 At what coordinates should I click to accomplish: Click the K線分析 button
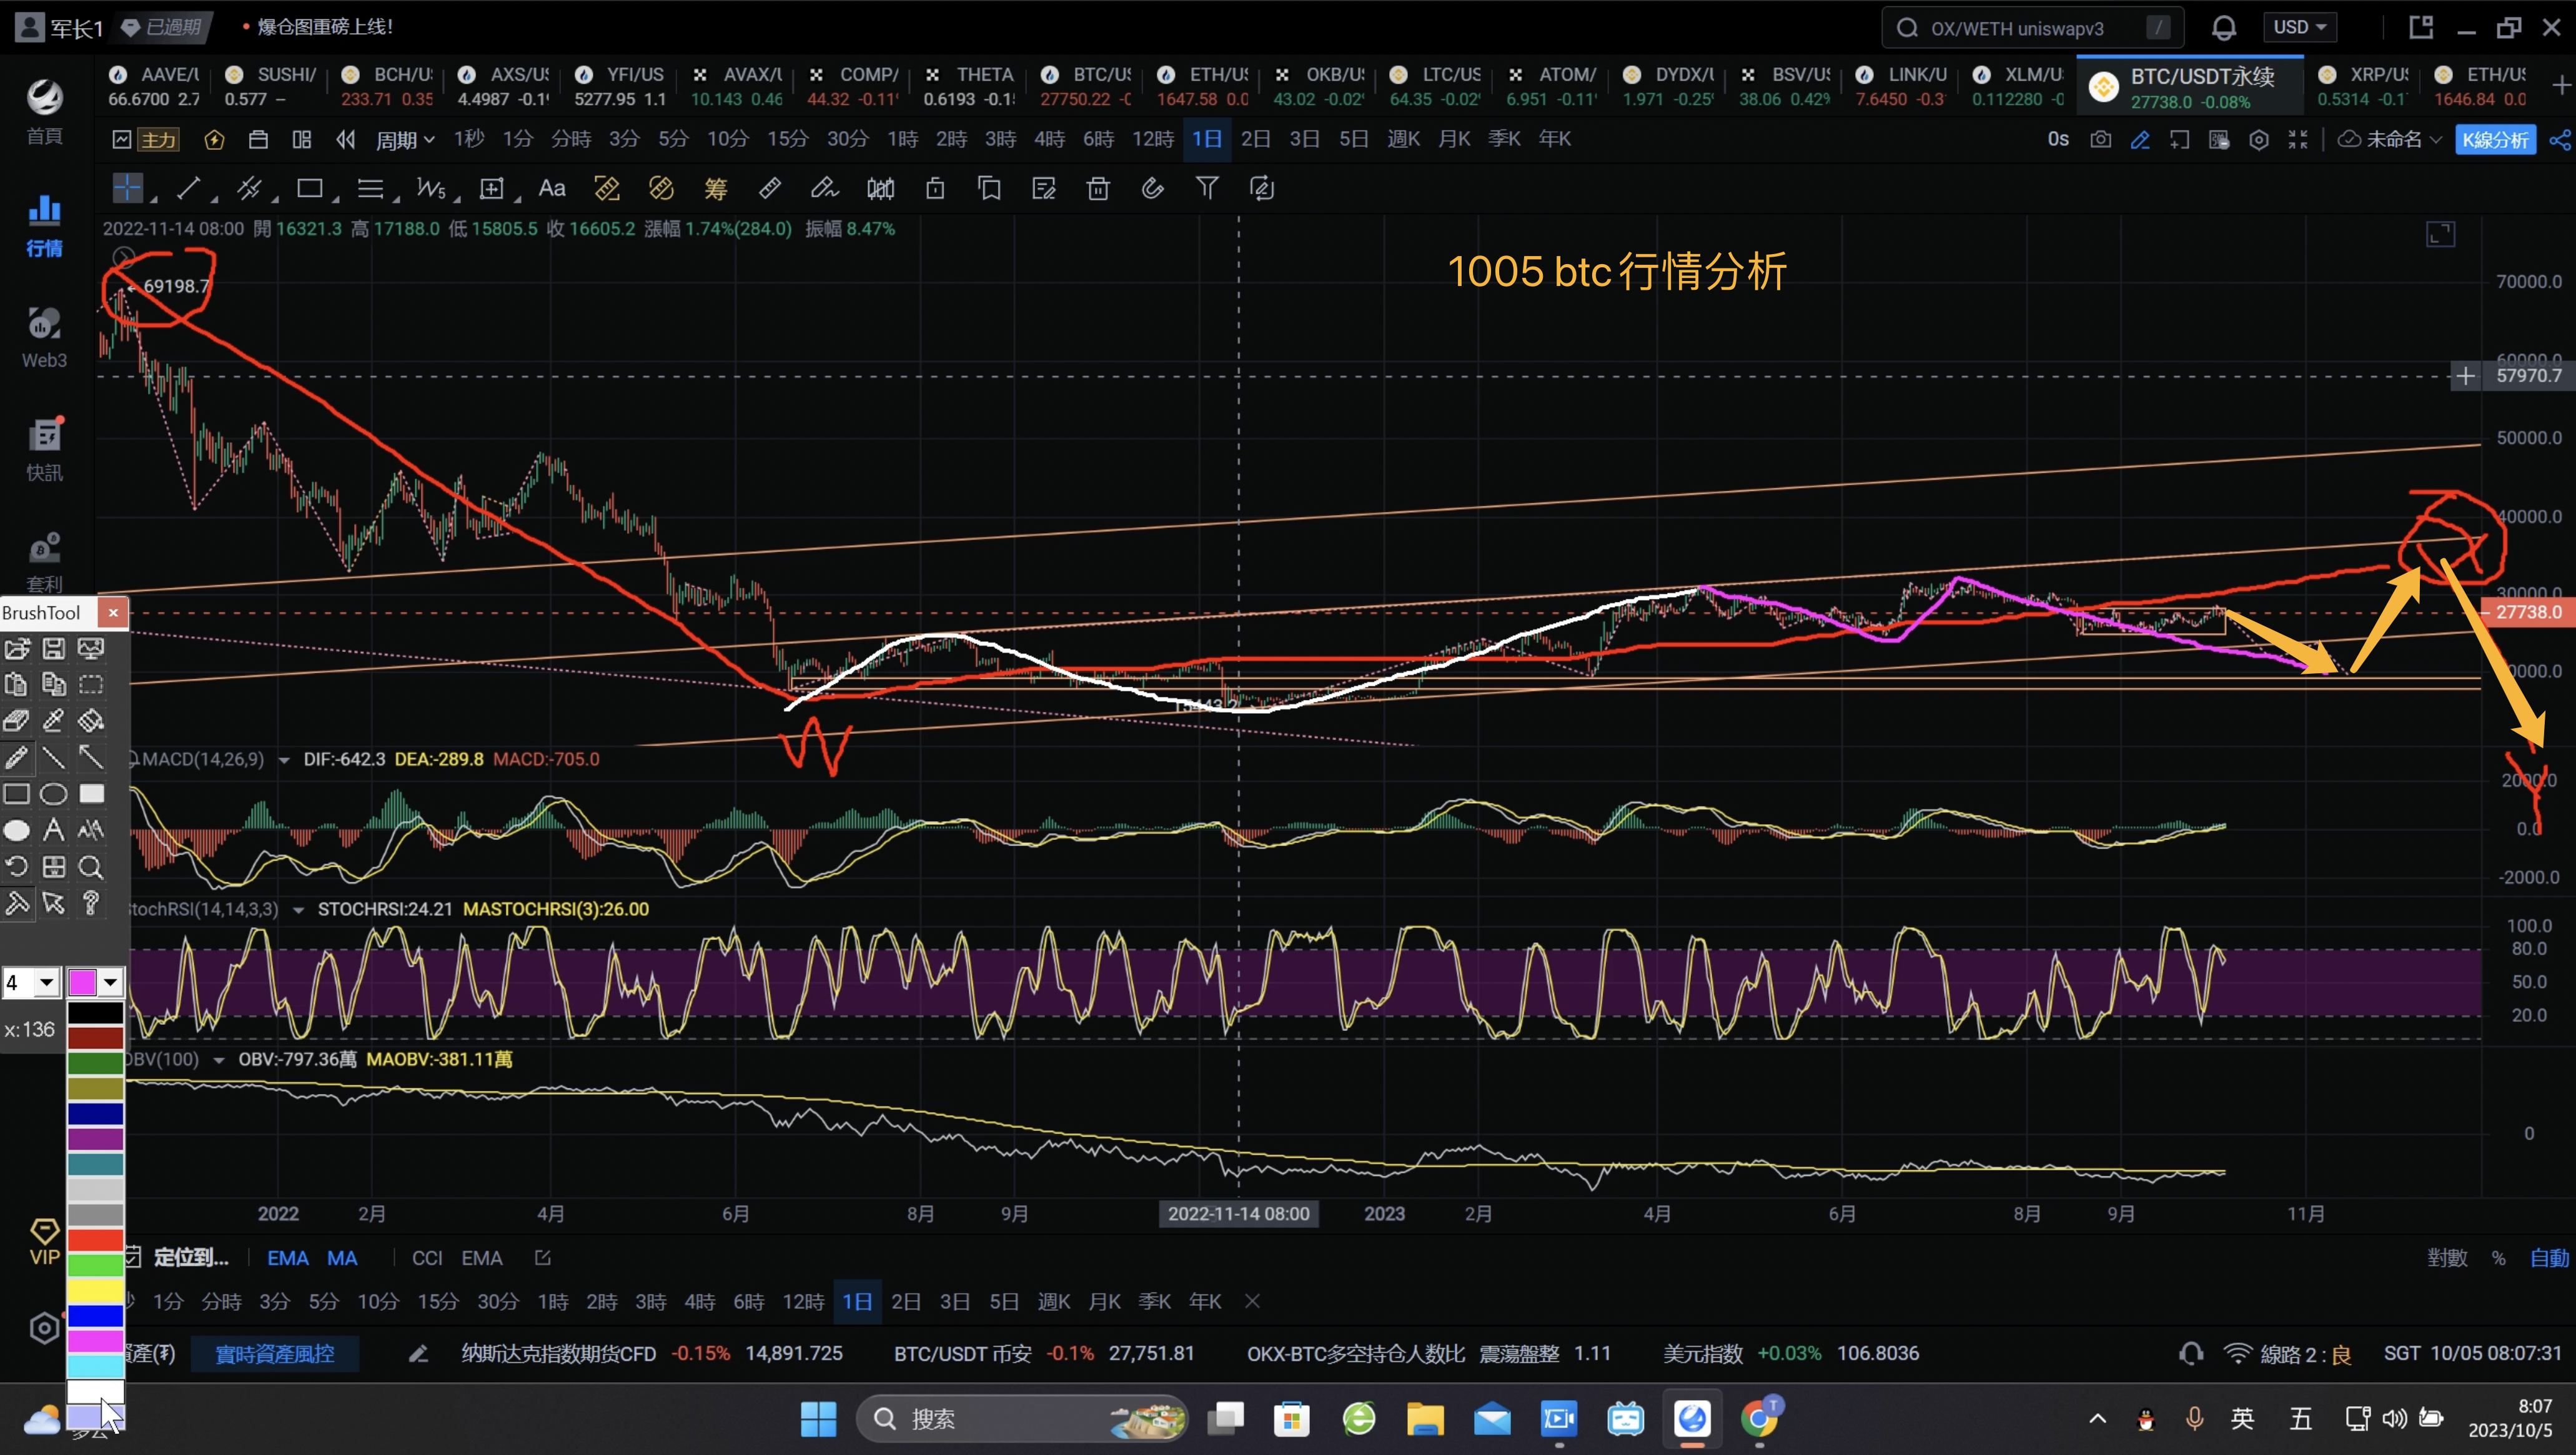2495,139
